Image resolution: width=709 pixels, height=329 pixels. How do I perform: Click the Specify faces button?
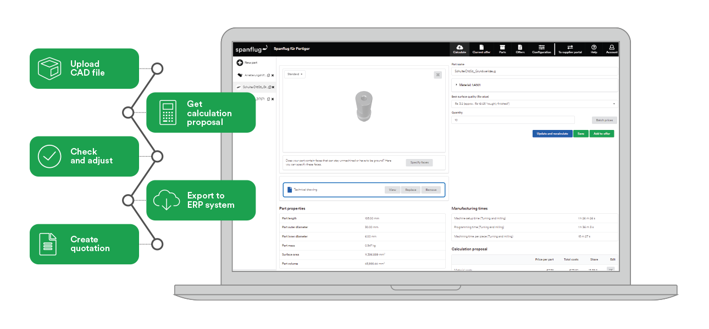click(x=419, y=162)
